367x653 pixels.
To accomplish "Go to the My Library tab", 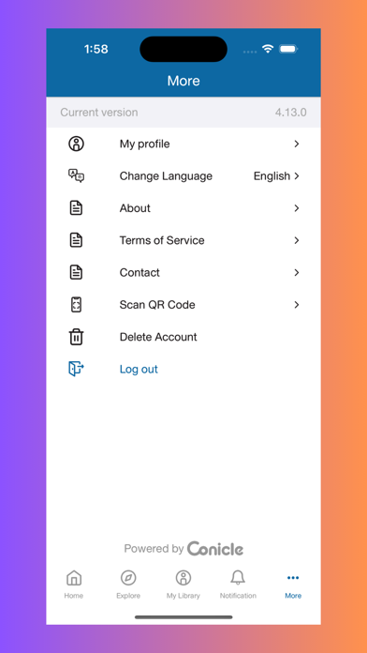I will pyautogui.click(x=183, y=585).
